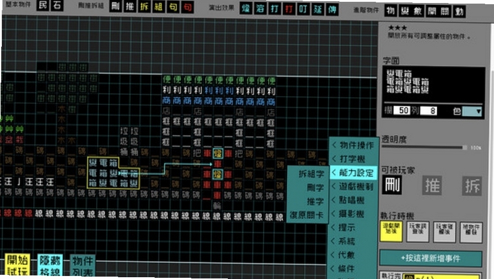Viewport: 494px width, 279px height.
Task: Toggle 刪 under 可被玩家 in the properties panel
Action: pyautogui.click(x=391, y=185)
